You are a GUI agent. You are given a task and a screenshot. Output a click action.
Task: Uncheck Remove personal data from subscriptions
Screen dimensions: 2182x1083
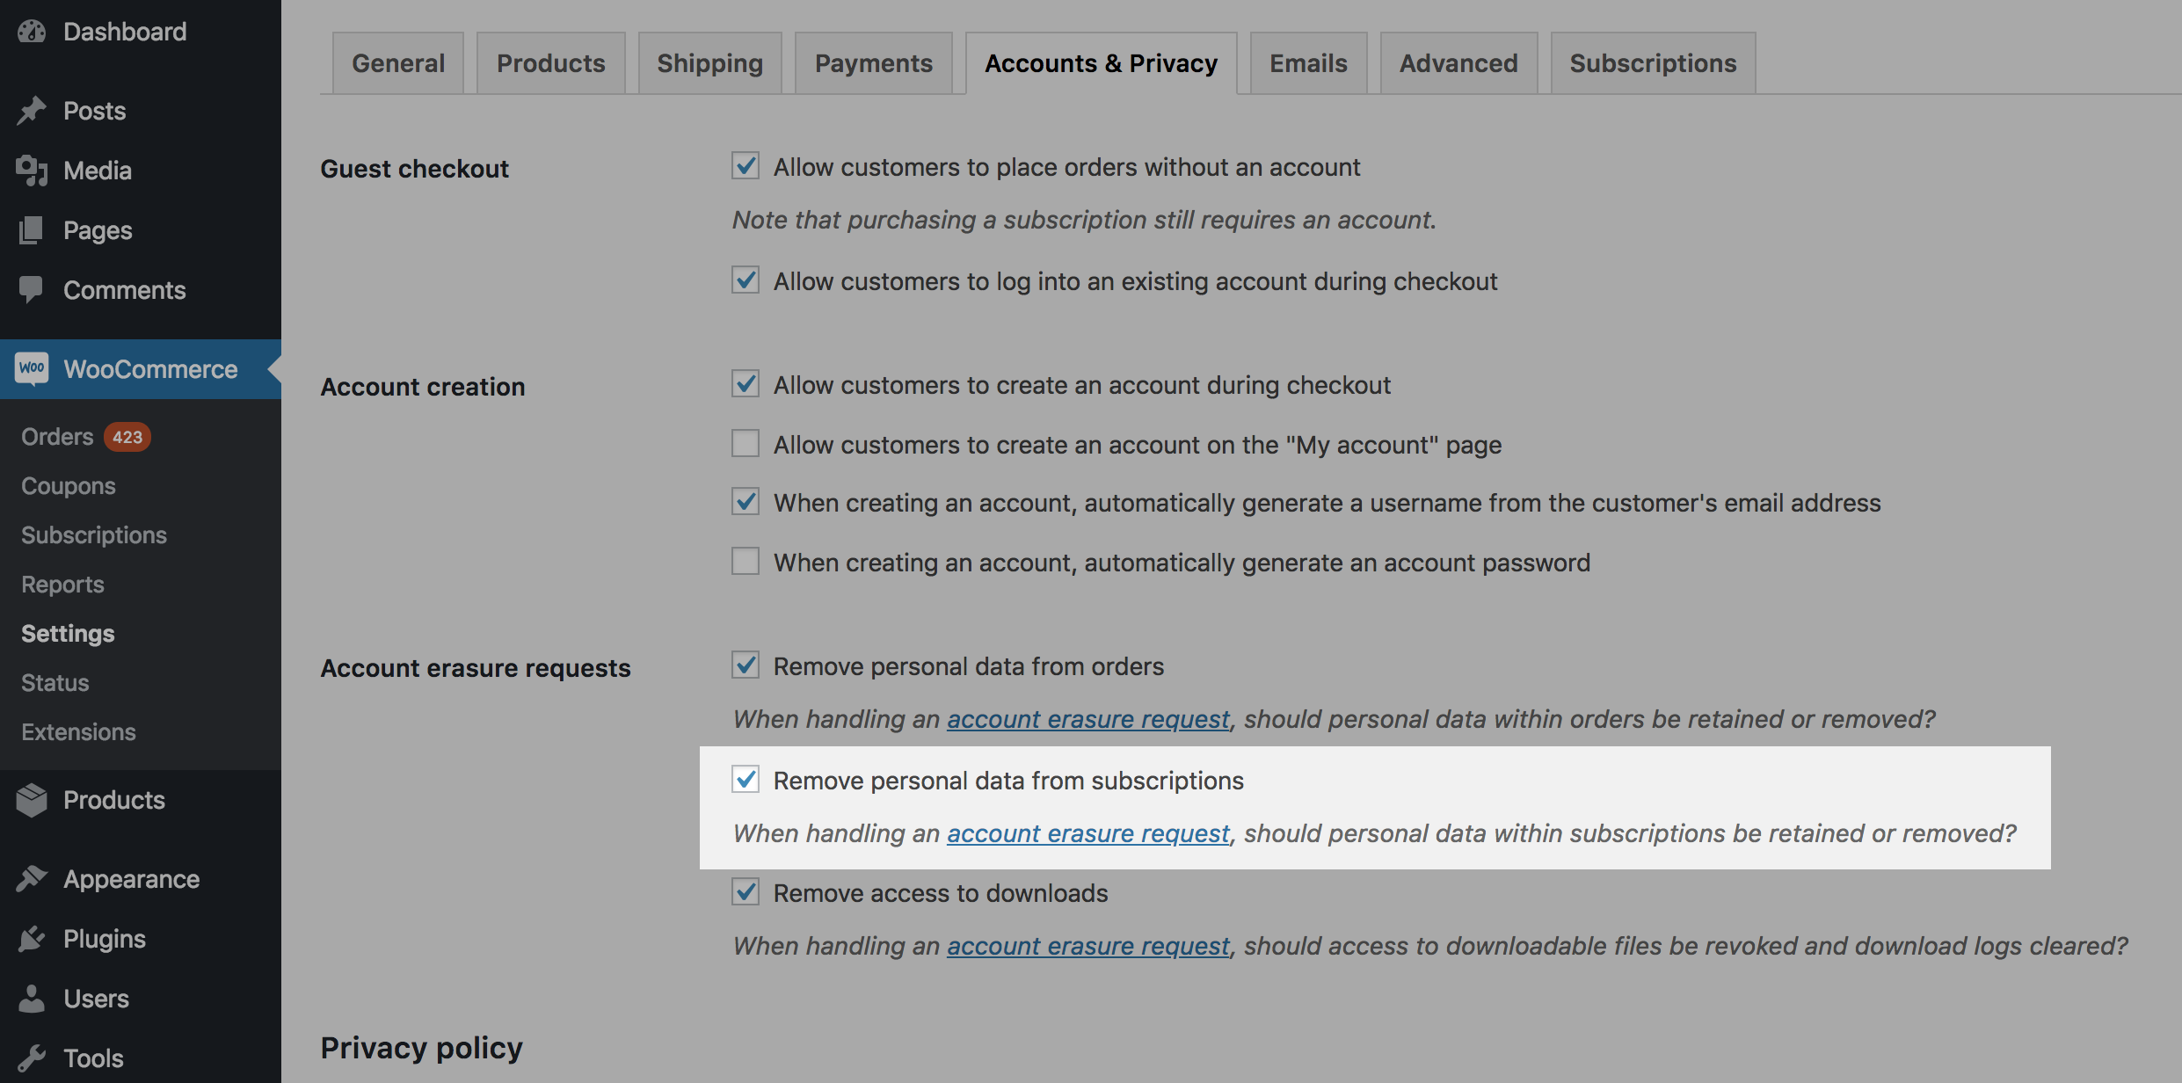746,779
